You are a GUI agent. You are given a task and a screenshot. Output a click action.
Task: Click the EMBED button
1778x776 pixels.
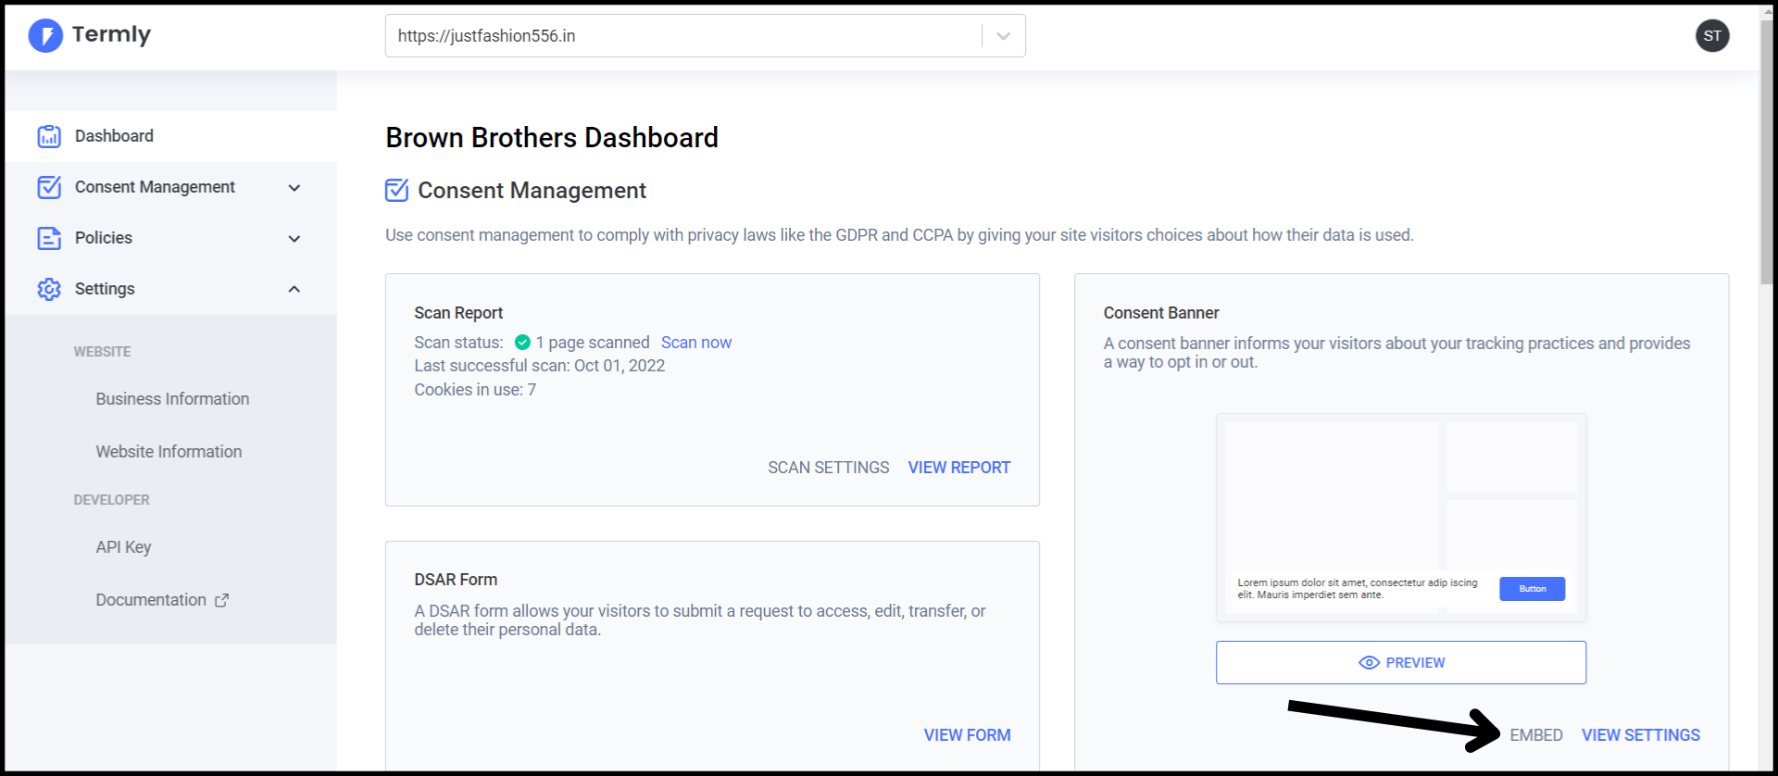(1536, 735)
